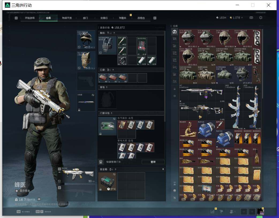Select the empty secondary weapon slot 2

point(76,193)
